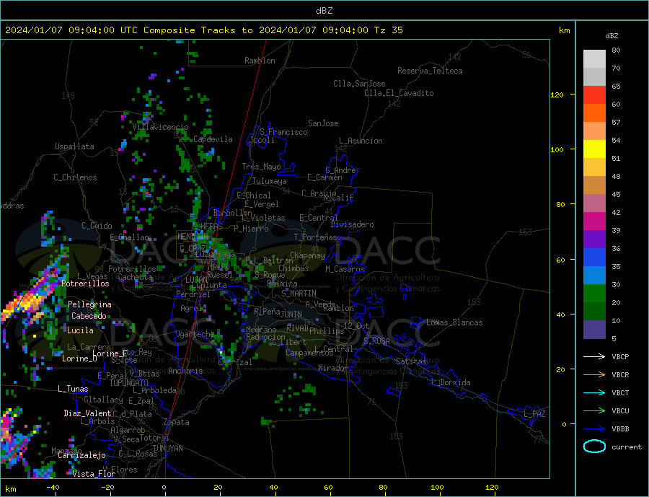Select the golden swatch above legend value 48
This screenshot has height=497, width=649.
point(594,167)
